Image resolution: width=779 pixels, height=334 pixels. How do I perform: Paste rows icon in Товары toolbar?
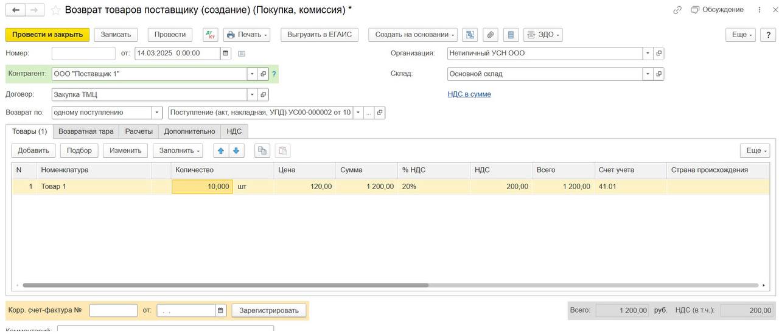[283, 150]
